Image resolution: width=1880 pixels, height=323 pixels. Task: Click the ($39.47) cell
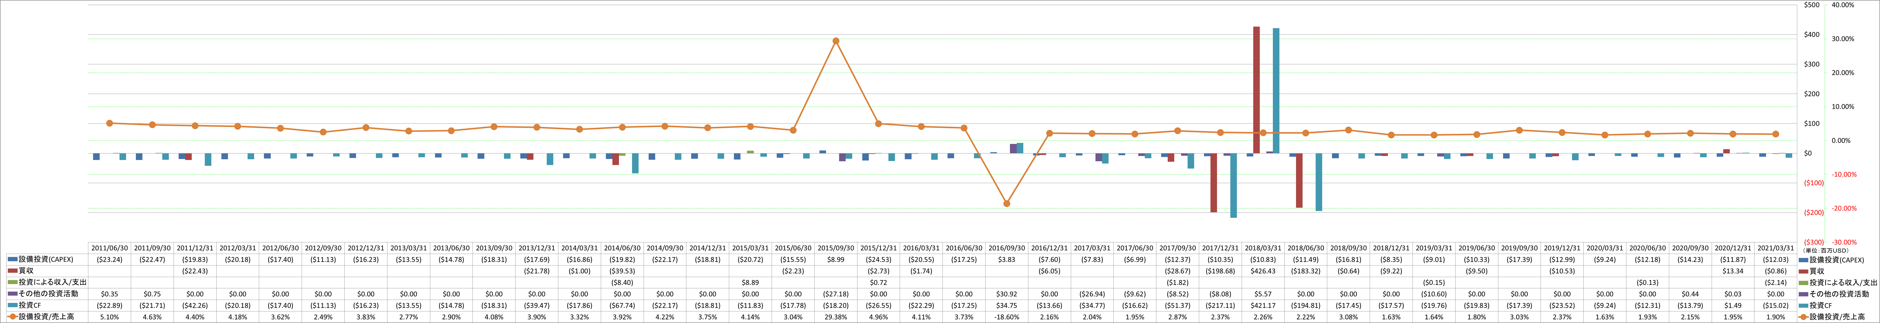click(536, 305)
